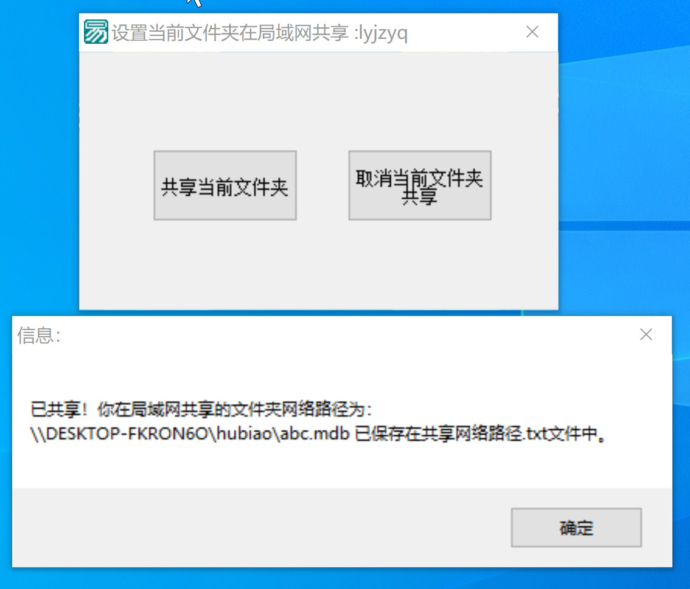Click the \\DESKTOP-FKRON6O\hubiao\abc.mdb path text
690x589 pixels.
point(190,434)
